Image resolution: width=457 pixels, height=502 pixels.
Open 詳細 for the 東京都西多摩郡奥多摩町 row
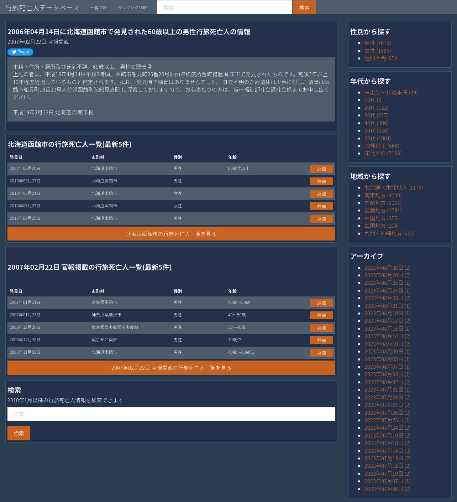[x=321, y=328]
